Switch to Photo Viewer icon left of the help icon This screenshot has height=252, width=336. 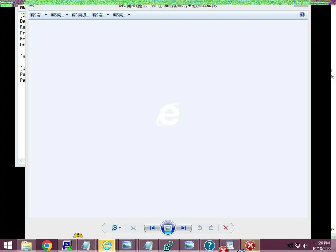point(189,245)
